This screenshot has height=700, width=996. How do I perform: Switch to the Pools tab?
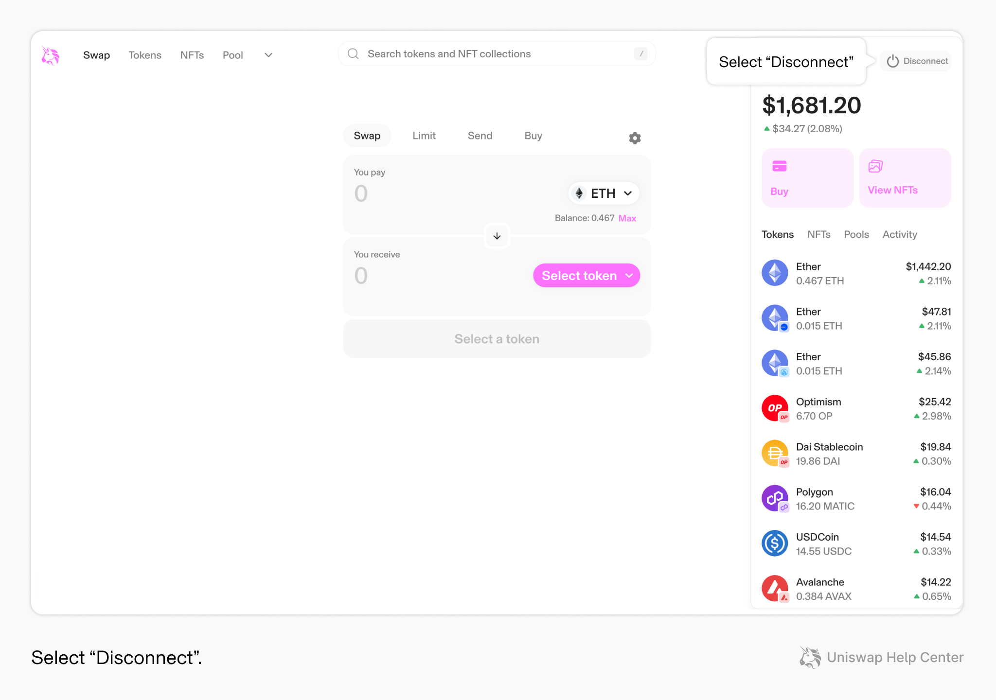click(856, 234)
